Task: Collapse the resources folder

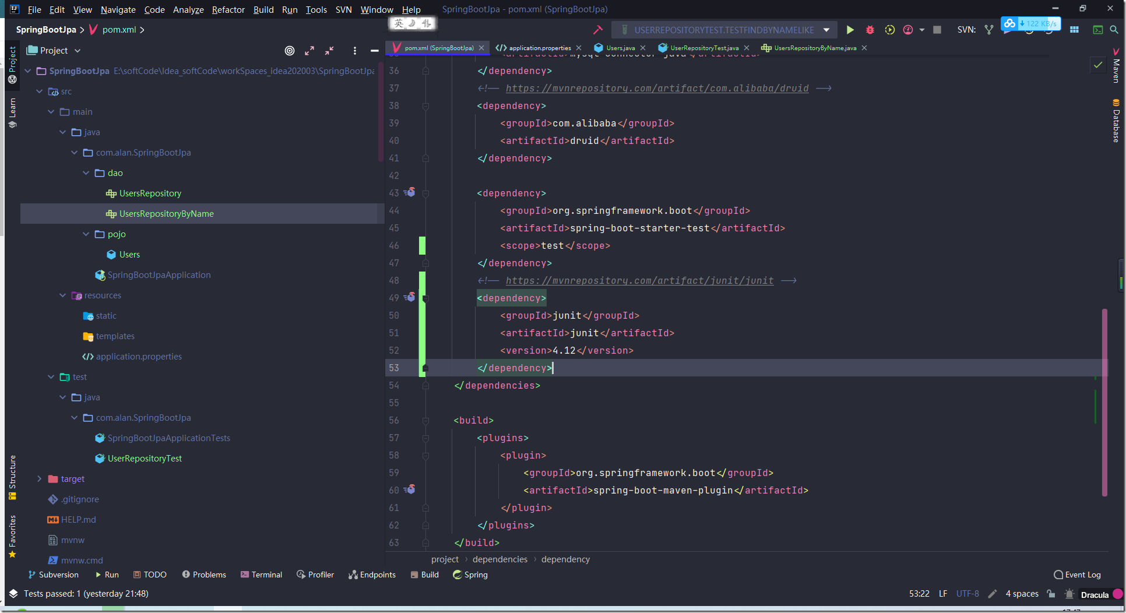Action: coord(63,295)
